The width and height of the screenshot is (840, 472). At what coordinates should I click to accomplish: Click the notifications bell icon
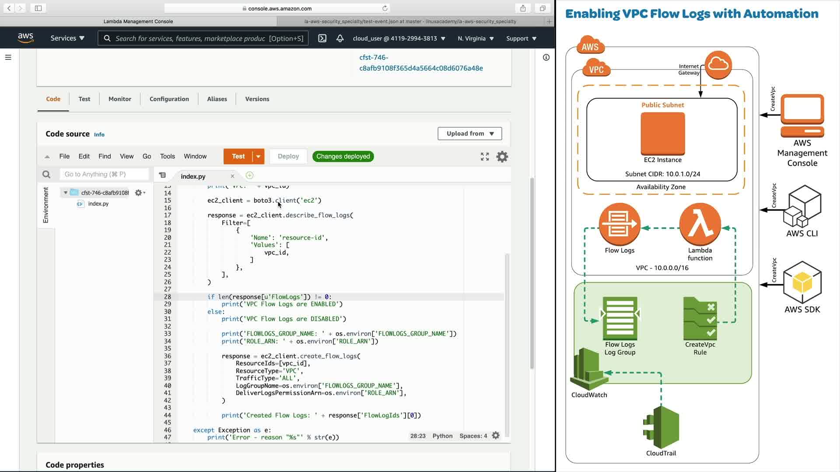click(x=340, y=38)
